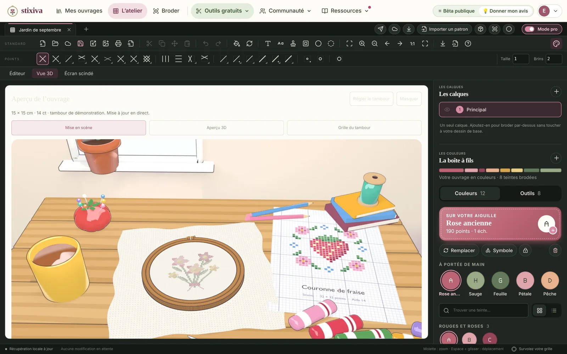
Task: Select the three vertical lines stitch
Action: [165, 59]
